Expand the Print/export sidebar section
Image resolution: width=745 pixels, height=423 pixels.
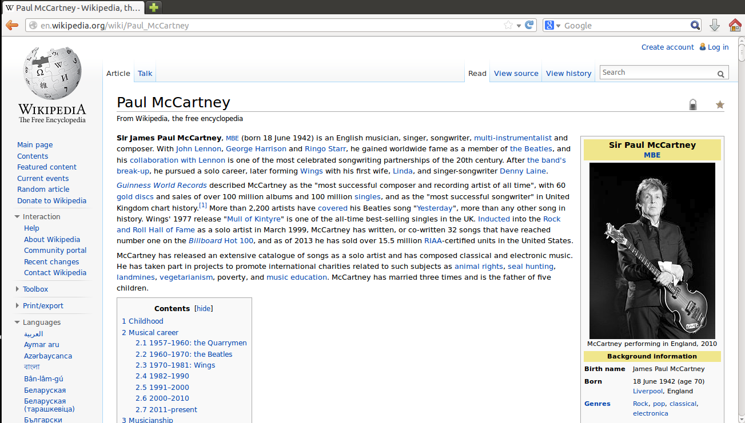18,306
